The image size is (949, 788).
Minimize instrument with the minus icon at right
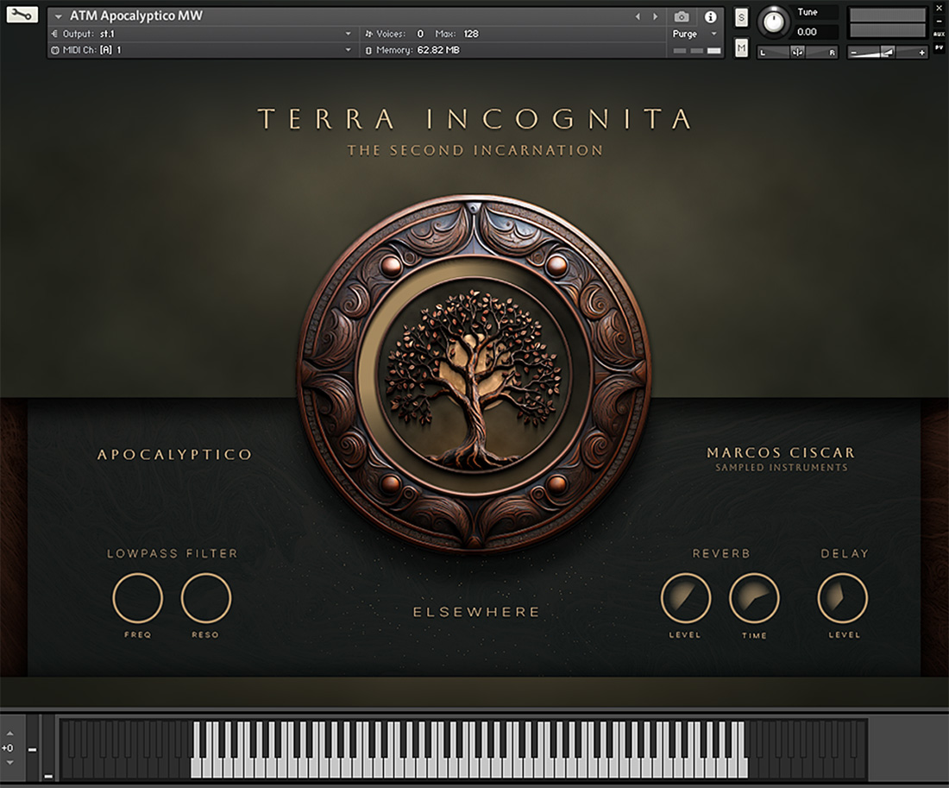pyautogui.click(x=939, y=22)
